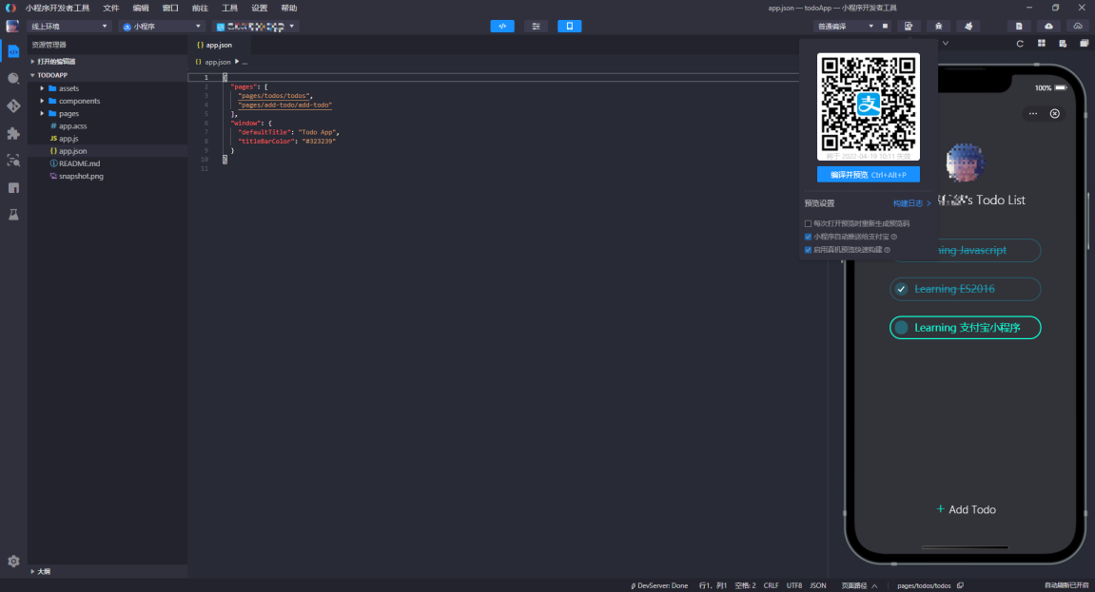This screenshot has width=1095, height=592.
Task: Click the JSON language mode in status bar
Action: [x=818, y=585]
